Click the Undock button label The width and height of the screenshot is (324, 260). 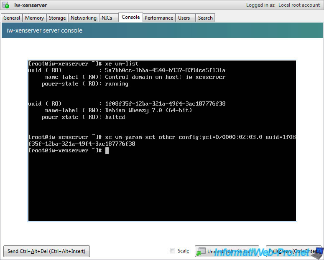232,251
